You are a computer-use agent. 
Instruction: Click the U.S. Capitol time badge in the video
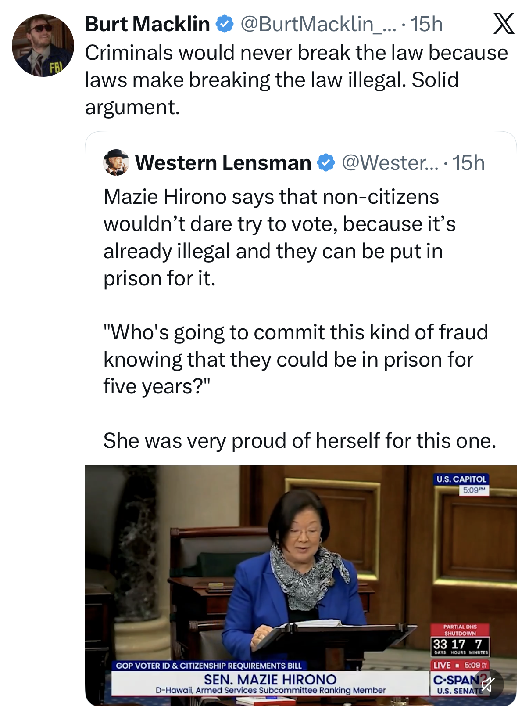click(461, 484)
